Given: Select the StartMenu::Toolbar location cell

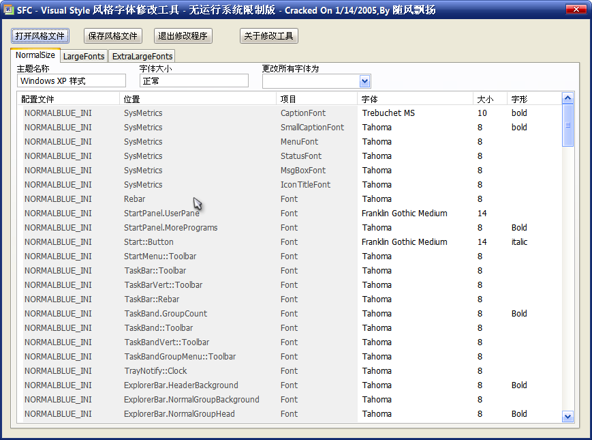Looking at the screenshot, I should [160, 256].
